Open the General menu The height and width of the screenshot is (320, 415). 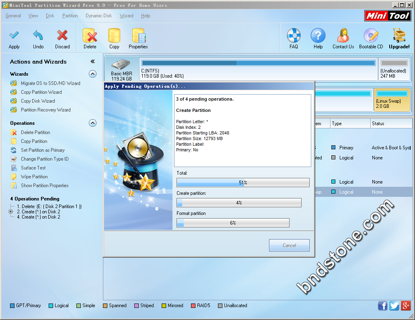13,16
